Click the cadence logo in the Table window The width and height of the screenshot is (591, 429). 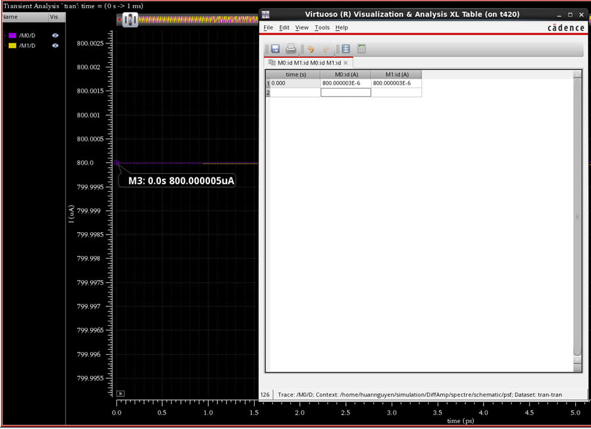click(x=566, y=28)
